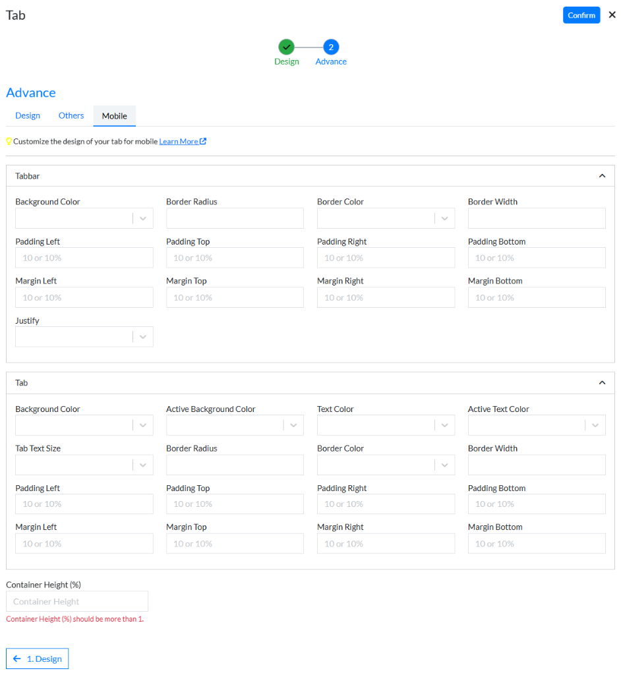The height and width of the screenshot is (675, 621).
Task: Collapse the Tabbar section
Action: tap(601, 175)
